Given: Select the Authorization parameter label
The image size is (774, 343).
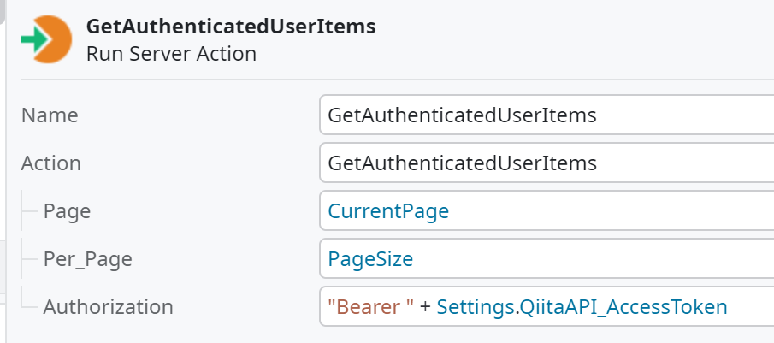Looking at the screenshot, I should 108,306.
